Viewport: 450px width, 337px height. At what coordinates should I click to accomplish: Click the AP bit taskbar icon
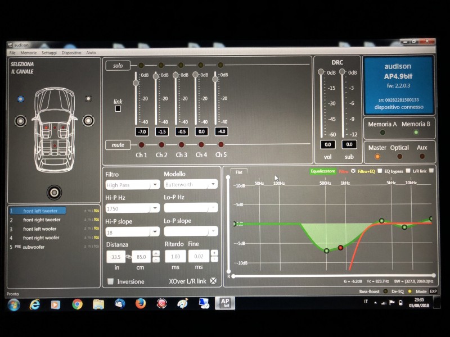[225, 303]
